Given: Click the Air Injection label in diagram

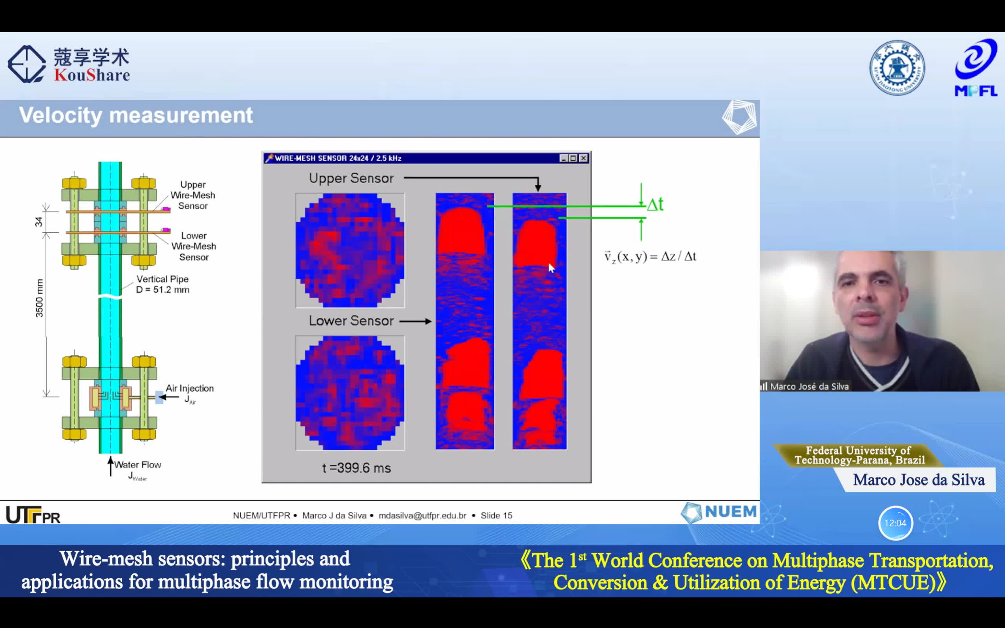Looking at the screenshot, I should pyautogui.click(x=189, y=388).
